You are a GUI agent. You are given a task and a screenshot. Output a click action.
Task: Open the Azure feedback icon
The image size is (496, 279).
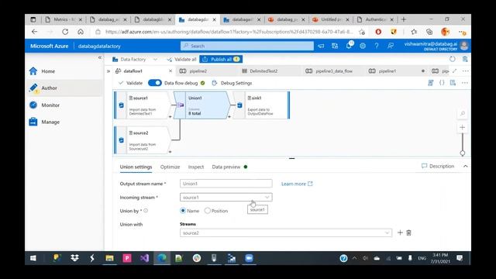pyautogui.click(x=391, y=46)
